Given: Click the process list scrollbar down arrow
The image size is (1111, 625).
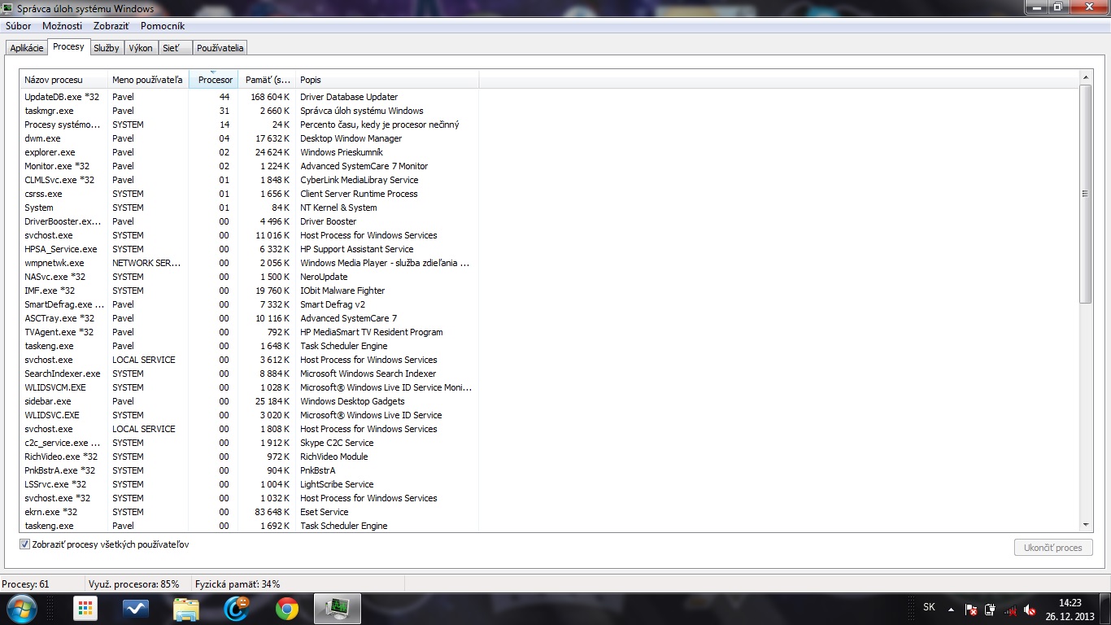Looking at the screenshot, I should (x=1086, y=526).
